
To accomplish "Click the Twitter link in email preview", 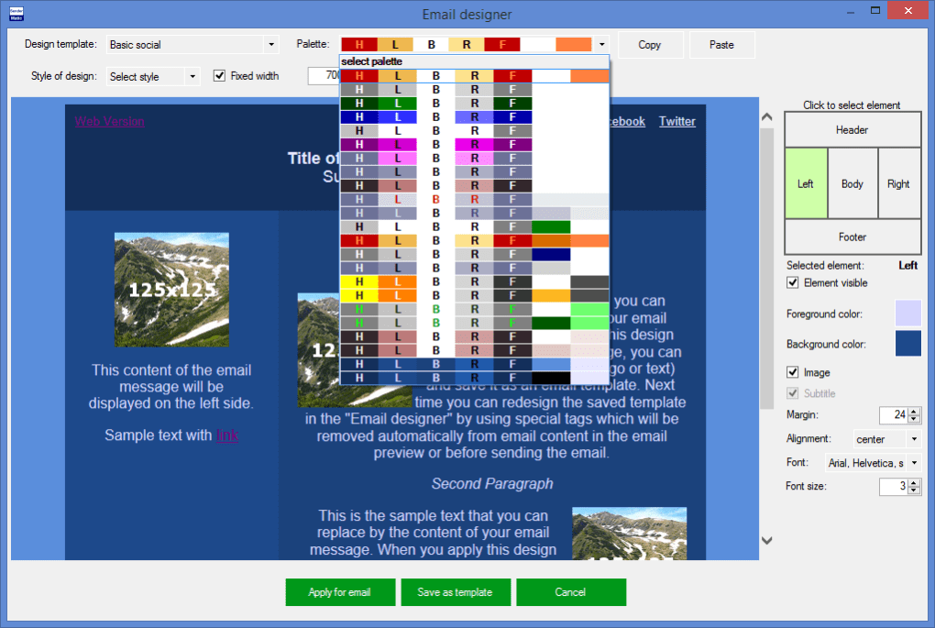I will [x=676, y=122].
